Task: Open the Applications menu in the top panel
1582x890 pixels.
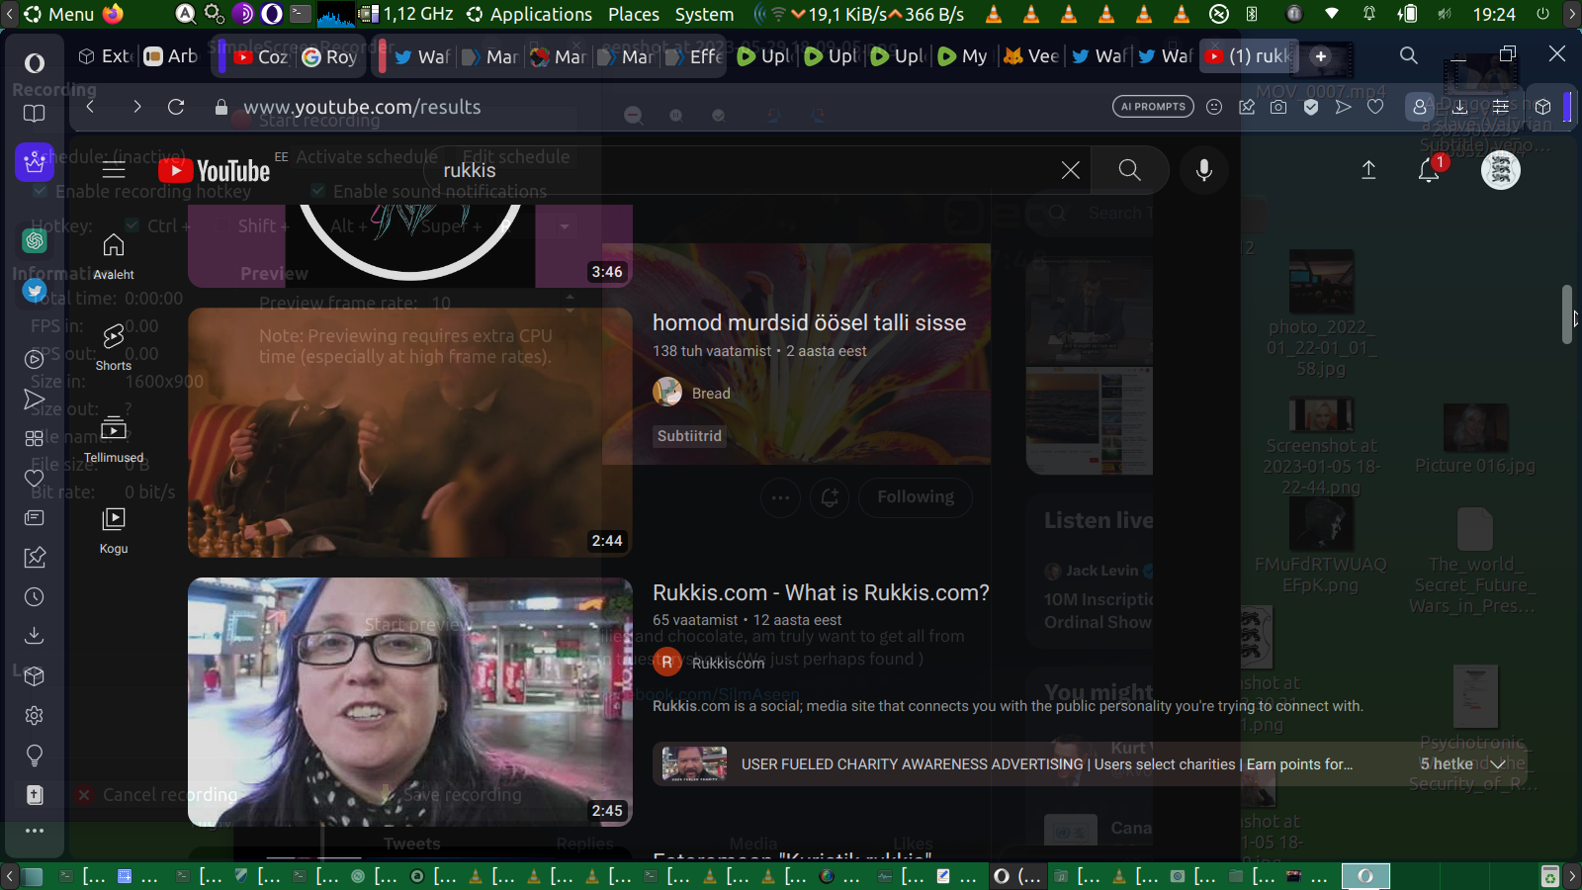Action: 529,14
